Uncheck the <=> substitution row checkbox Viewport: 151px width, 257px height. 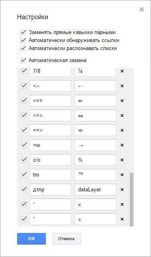tap(24, 115)
